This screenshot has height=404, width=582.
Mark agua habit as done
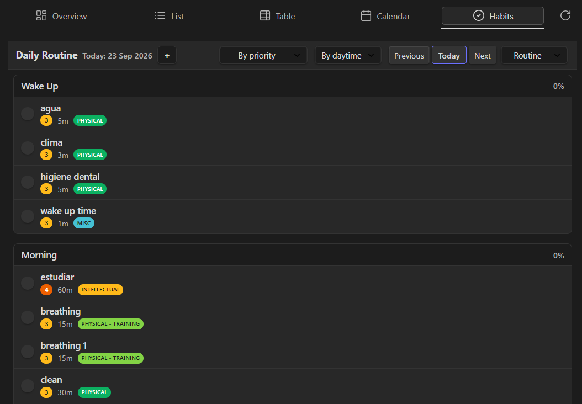click(x=28, y=114)
